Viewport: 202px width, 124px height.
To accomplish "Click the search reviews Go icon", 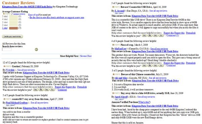I will 36,49.
